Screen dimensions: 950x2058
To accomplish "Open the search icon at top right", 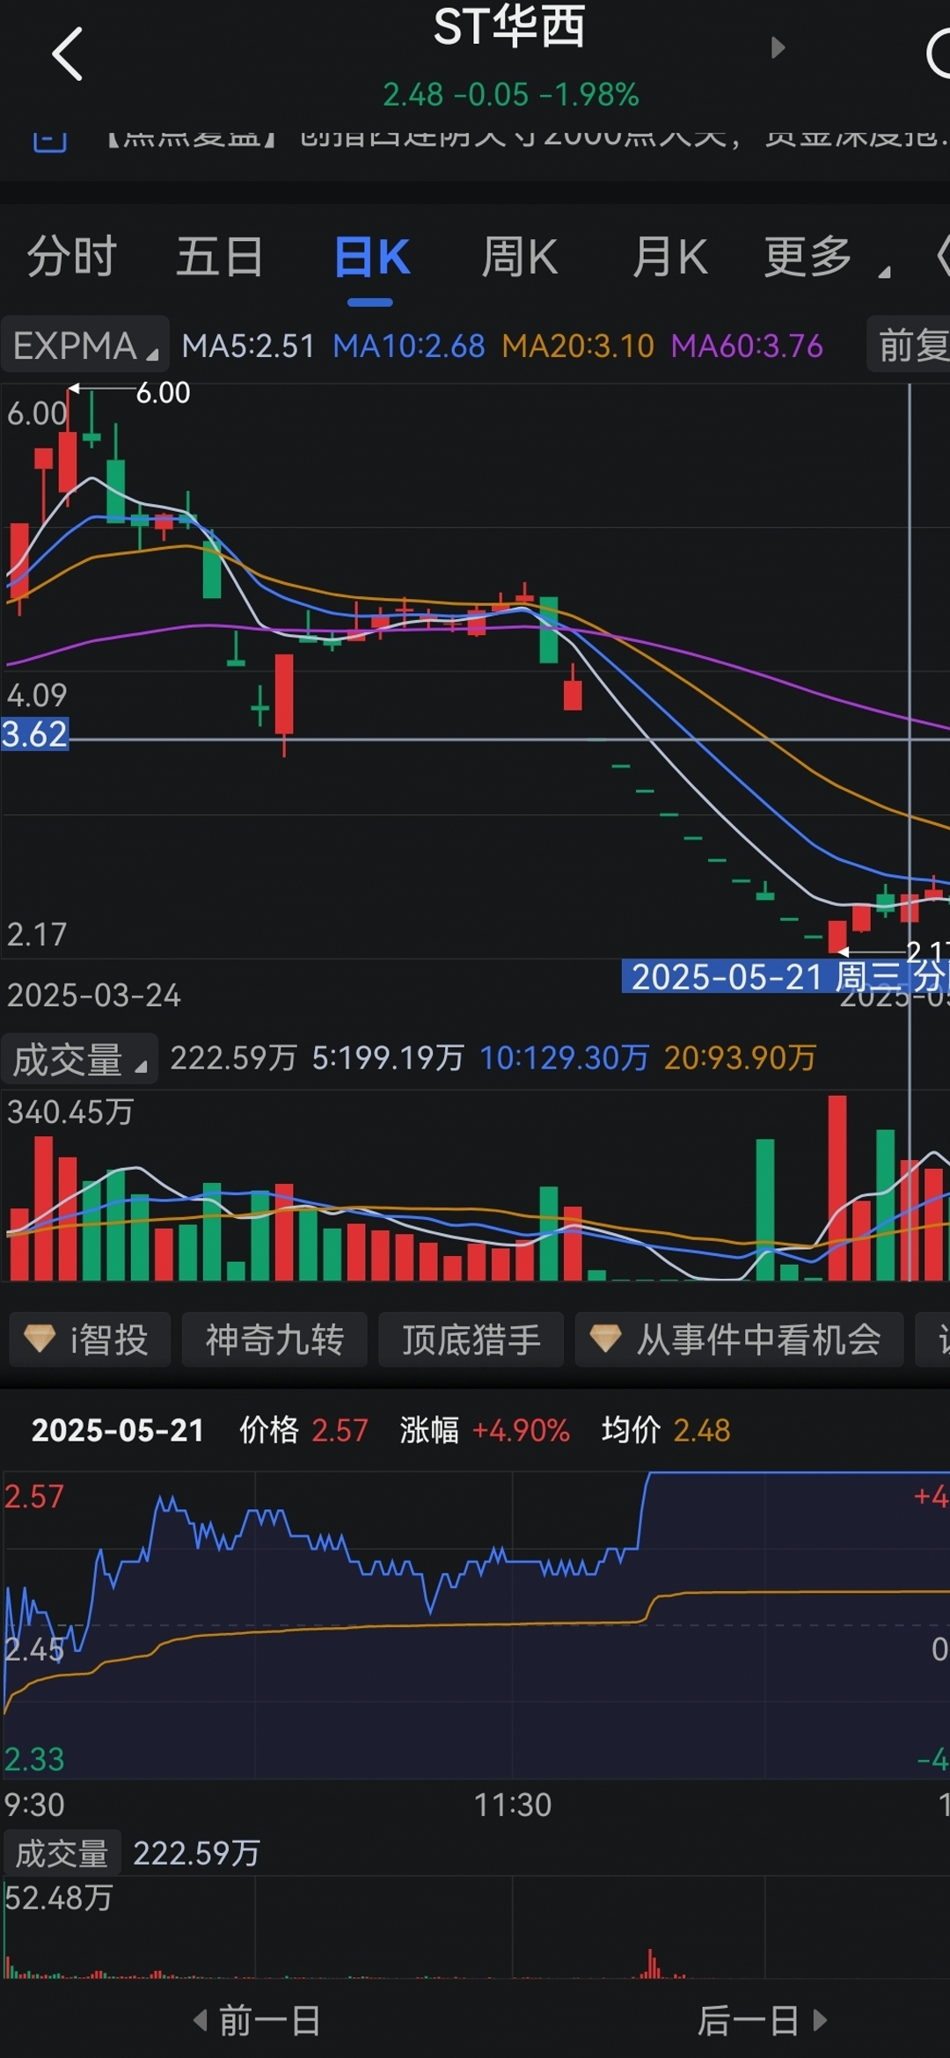I will point(939,53).
